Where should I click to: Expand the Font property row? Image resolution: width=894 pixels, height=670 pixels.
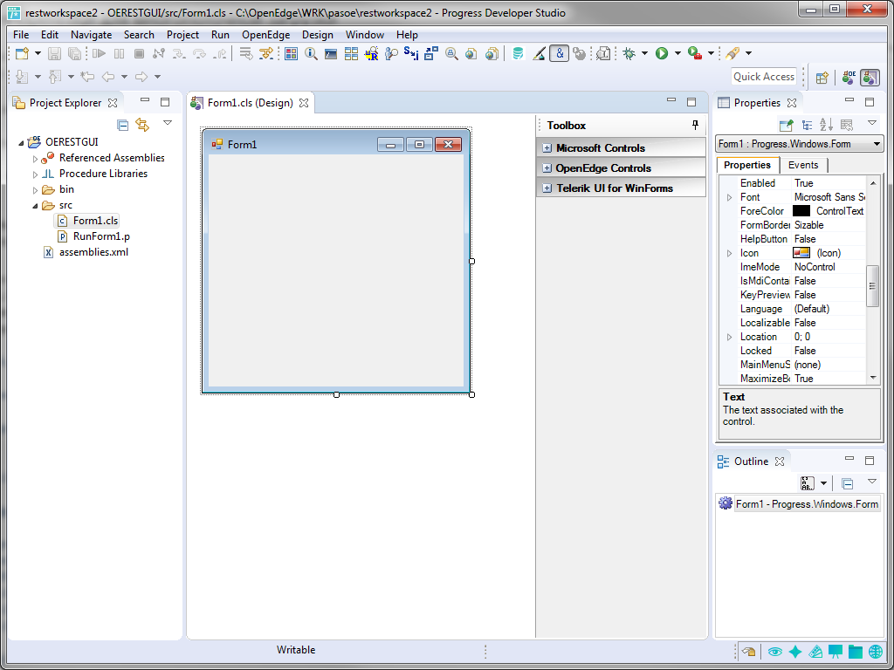click(x=729, y=197)
